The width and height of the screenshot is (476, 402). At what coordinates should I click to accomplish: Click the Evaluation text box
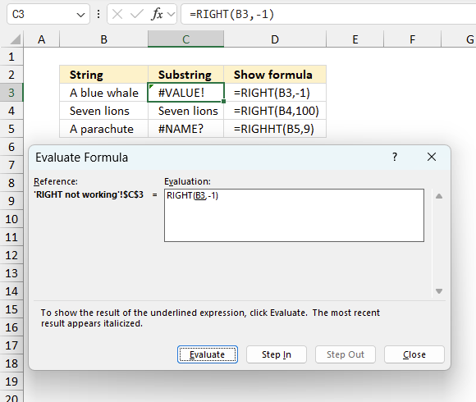click(x=294, y=216)
